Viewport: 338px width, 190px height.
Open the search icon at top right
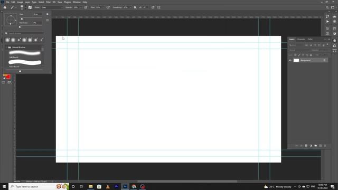pyautogui.click(x=327, y=7)
